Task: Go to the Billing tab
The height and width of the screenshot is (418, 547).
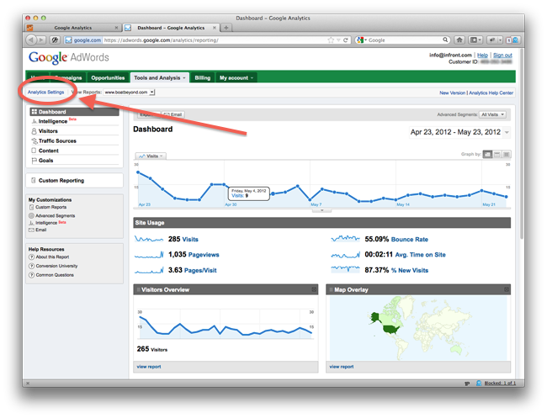Action: [202, 77]
